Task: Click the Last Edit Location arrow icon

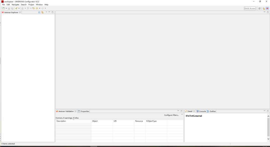Action: click(33, 8)
